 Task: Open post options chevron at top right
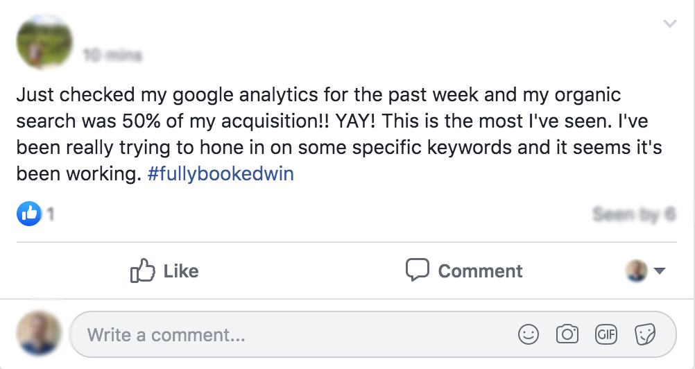point(669,24)
